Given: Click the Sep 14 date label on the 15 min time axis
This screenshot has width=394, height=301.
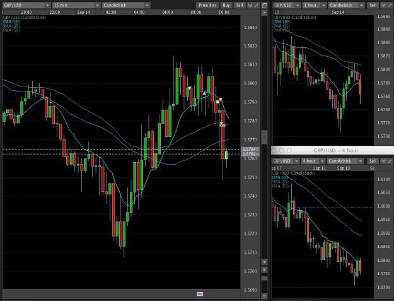Looking at the screenshot, I should tap(83, 13).
